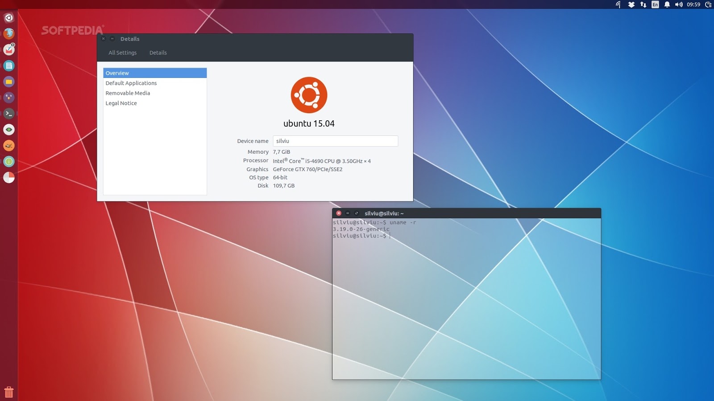714x401 pixels.
Task: Launch LibreOffice Writer from the launcher
Action: pos(9,66)
